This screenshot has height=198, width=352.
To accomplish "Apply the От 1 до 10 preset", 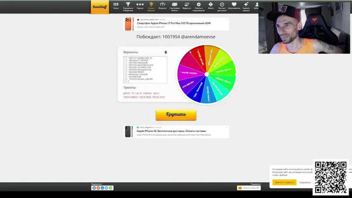I will pyautogui.click(x=137, y=93).
